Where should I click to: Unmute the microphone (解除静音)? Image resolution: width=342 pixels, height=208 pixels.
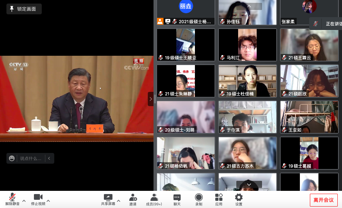tap(12, 197)
